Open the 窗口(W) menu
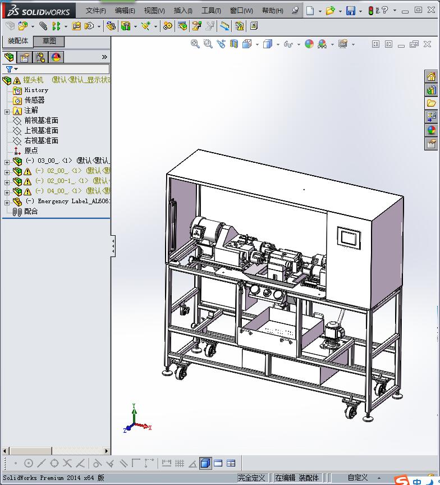440x485 pixels. [241, 11]
